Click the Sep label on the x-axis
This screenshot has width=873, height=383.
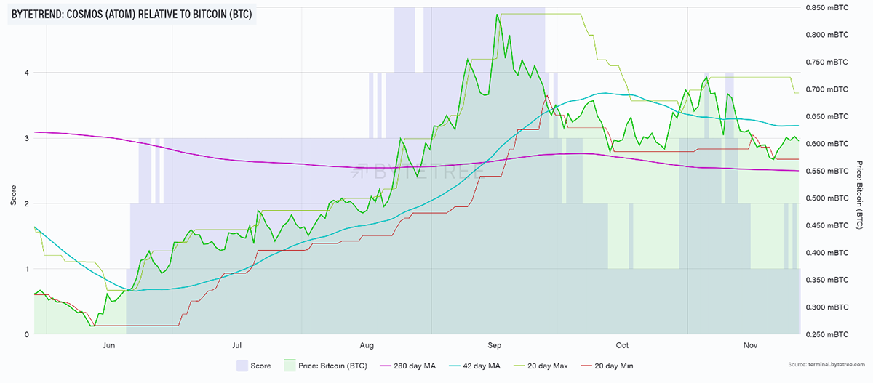pos(495,346)
